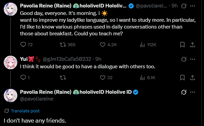Screen dimensions: 204x126
Task: Share Yui's reply
Action: click(x=192, y=77)
